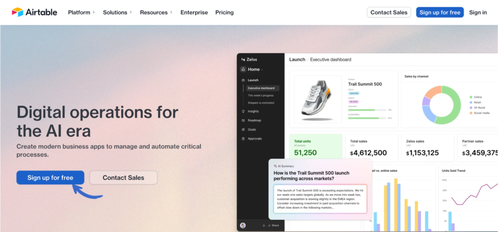Click the Trail Summit 500 launch question heading
The height and width of the screenshot is (232, 498).
tap(311, 176)
